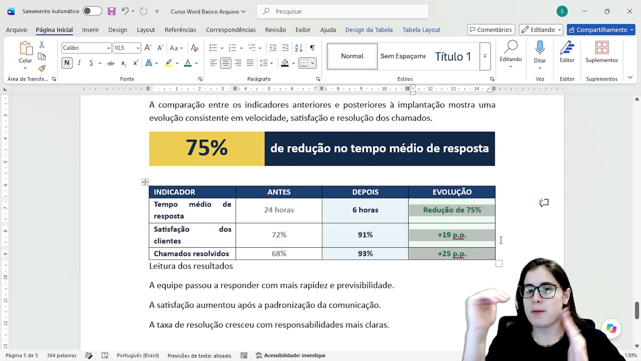Toggle bold N formatting
641x361 pixels.
67,63
